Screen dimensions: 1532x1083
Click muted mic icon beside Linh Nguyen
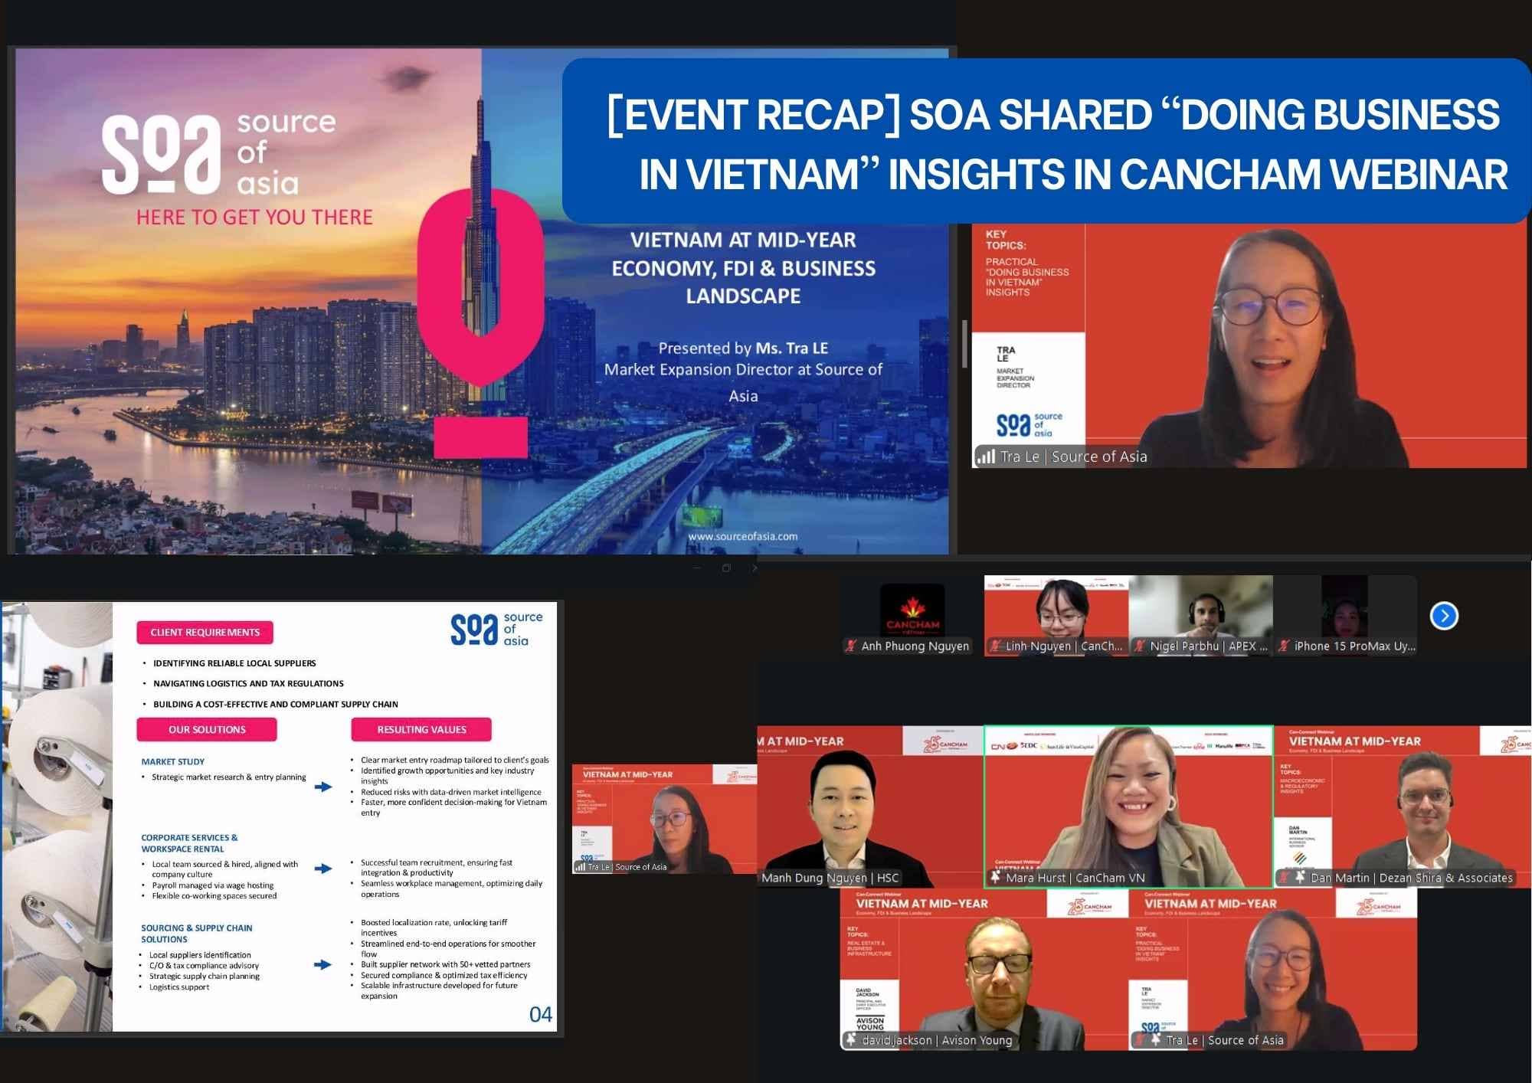point(995,646)
